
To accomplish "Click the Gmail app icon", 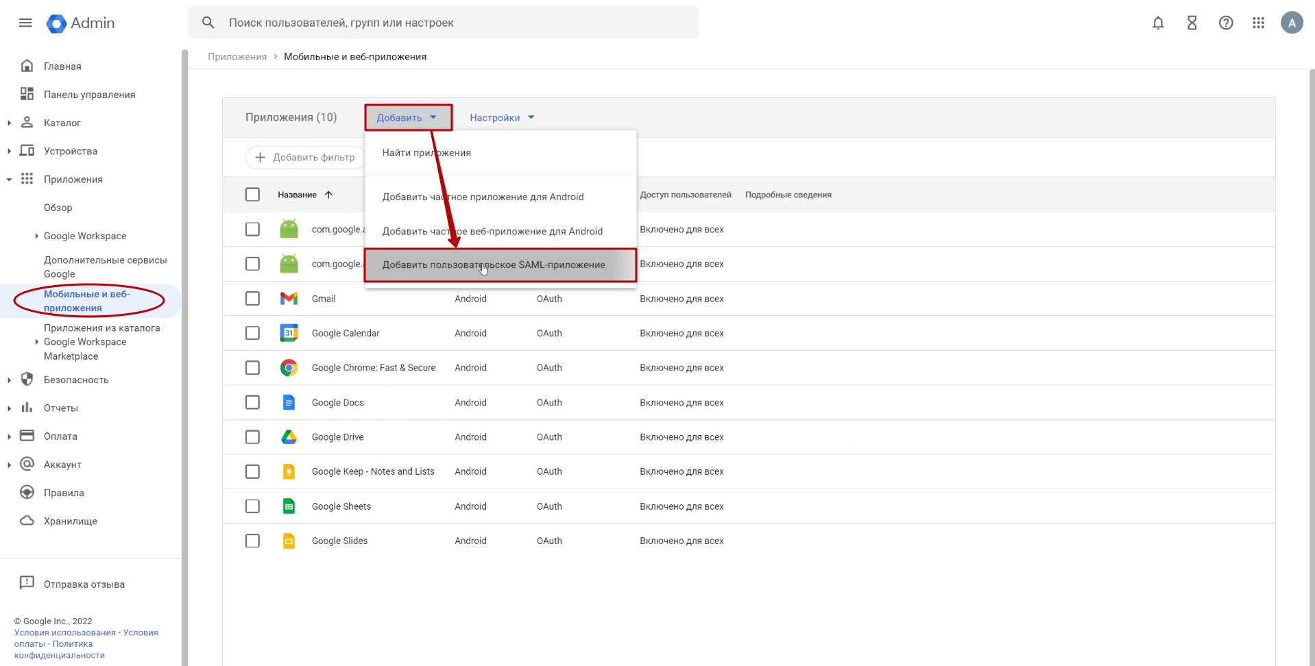I will (289, 299).
